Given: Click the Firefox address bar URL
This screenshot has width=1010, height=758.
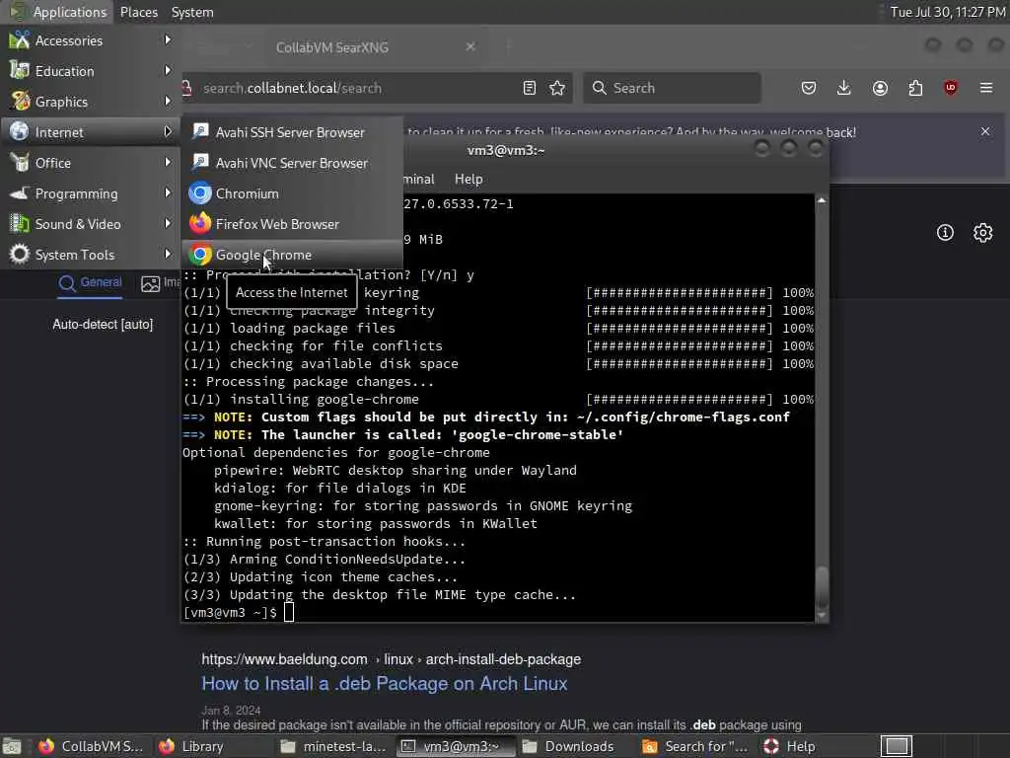Looking at the screenshot, I should click(292, 88).
